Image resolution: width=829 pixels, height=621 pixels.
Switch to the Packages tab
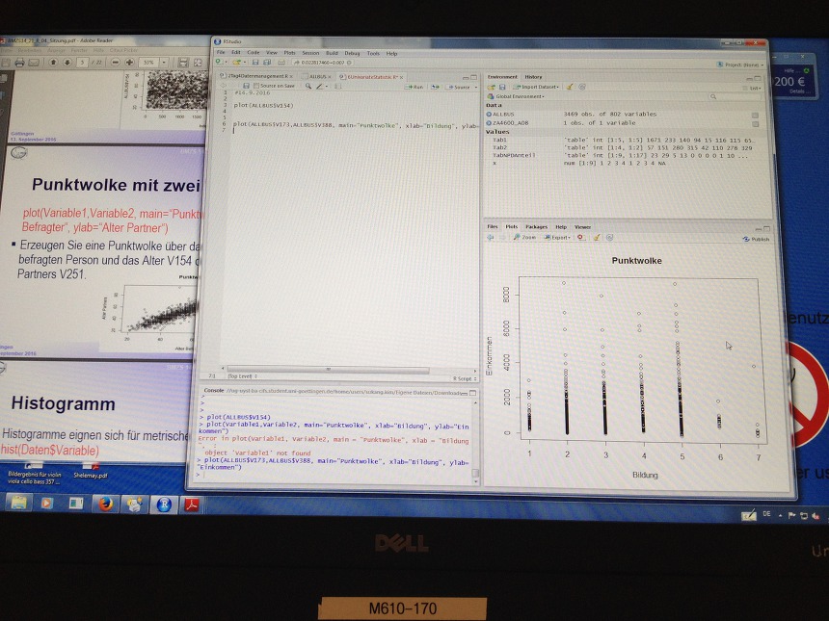click(x=536, y=226)
